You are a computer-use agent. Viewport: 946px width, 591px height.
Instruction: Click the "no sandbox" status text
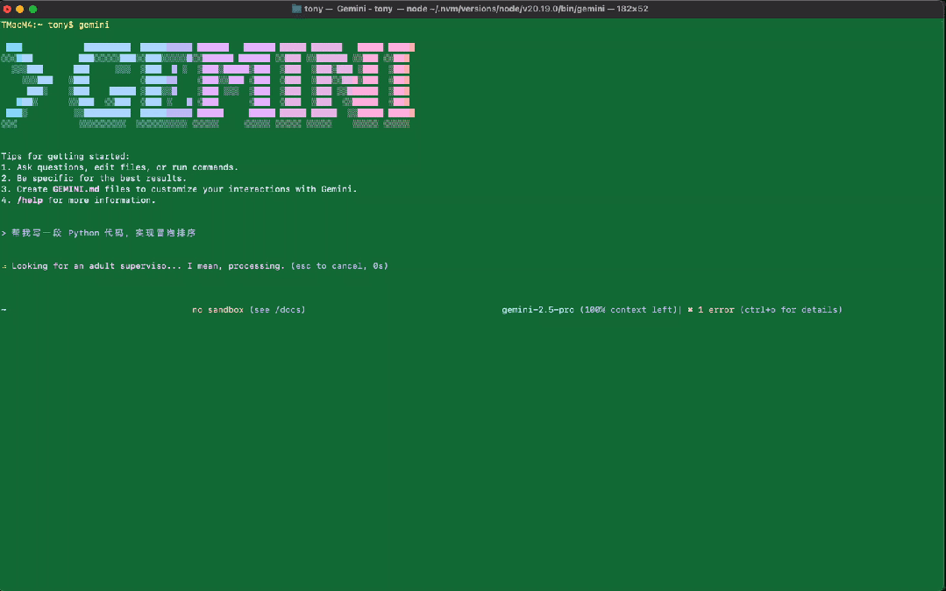[x=217, y=310]
